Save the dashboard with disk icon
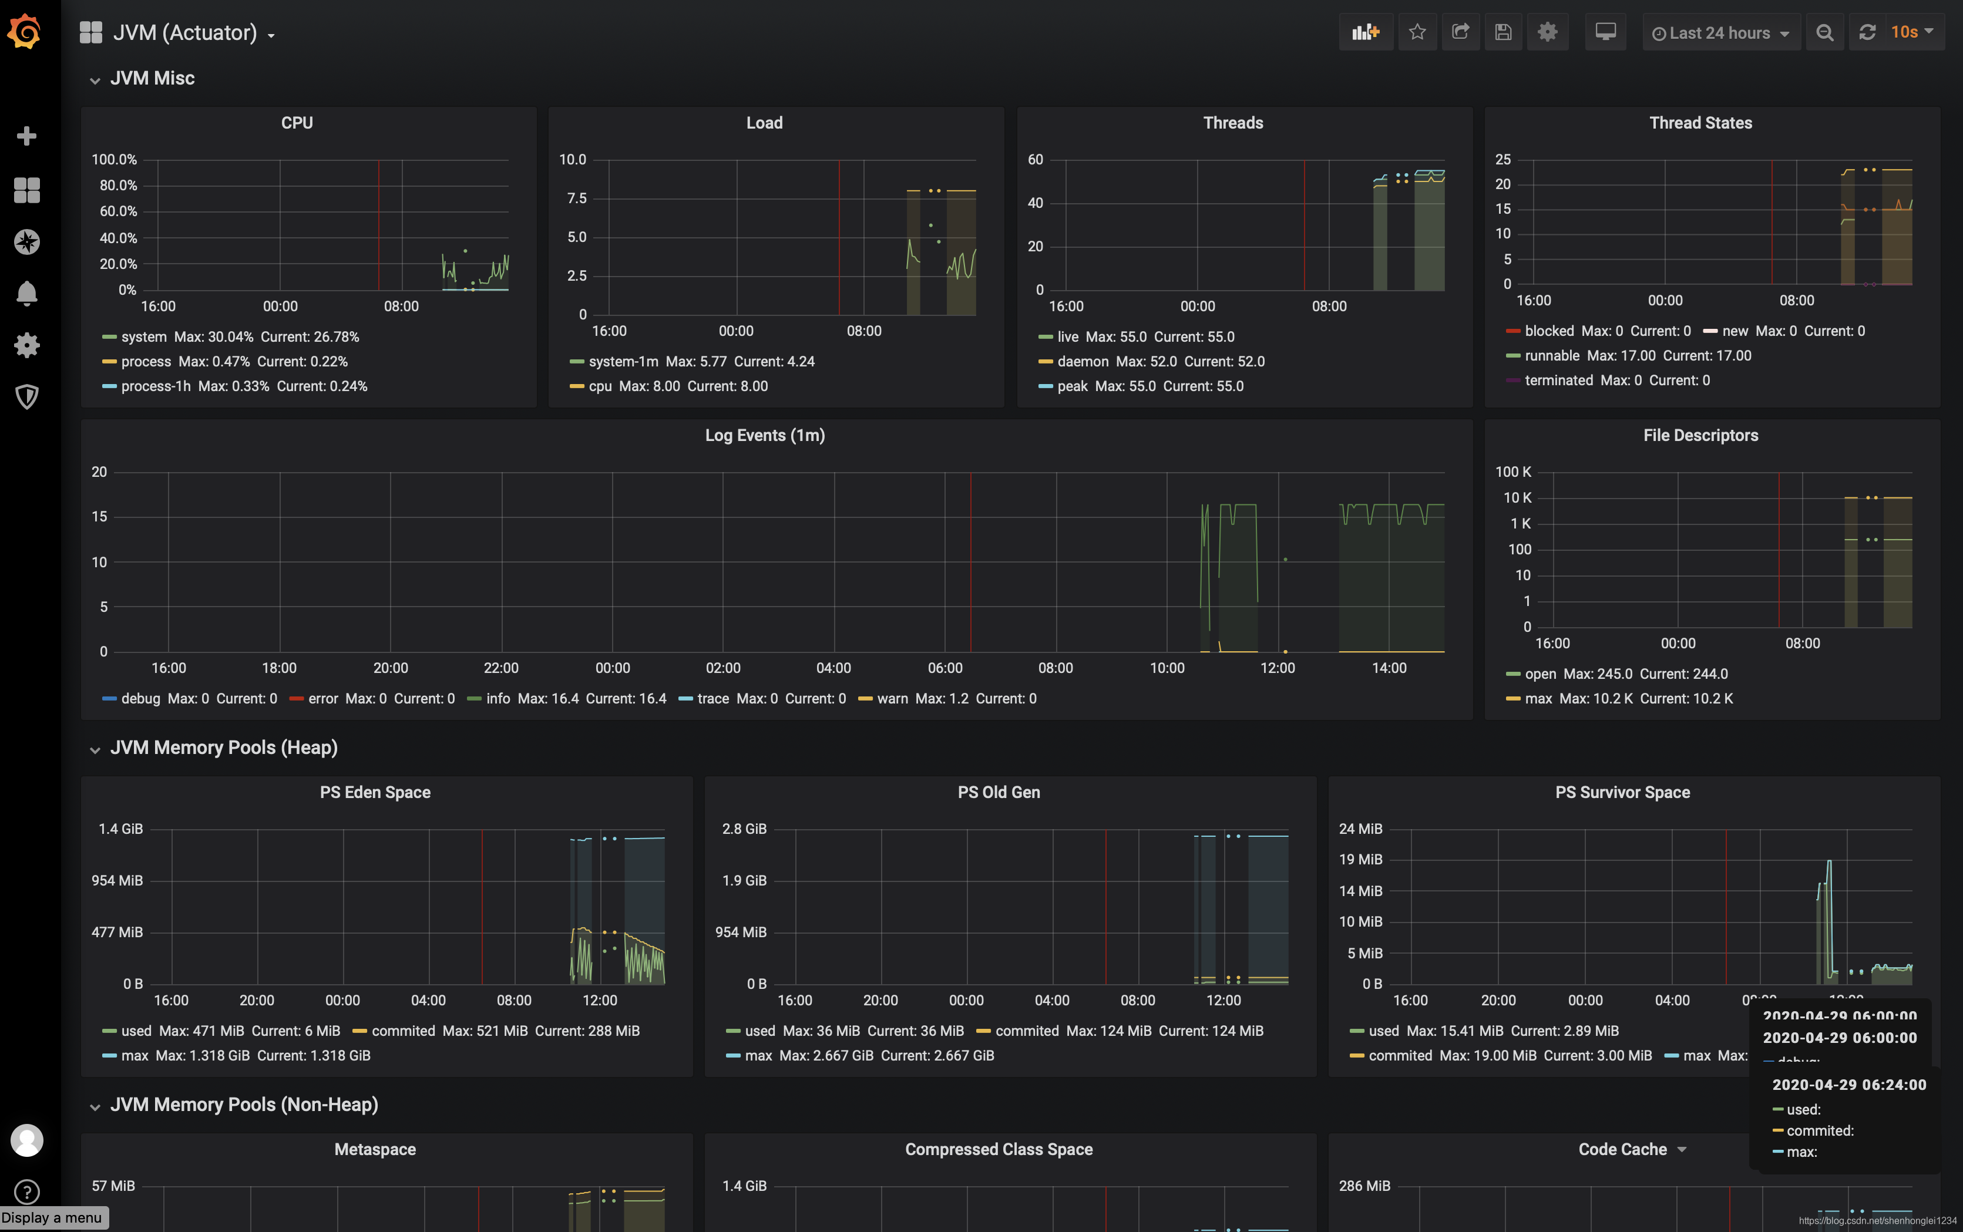The height and width of the screenshot is (1232, 1963). (x=1504, y=33)
